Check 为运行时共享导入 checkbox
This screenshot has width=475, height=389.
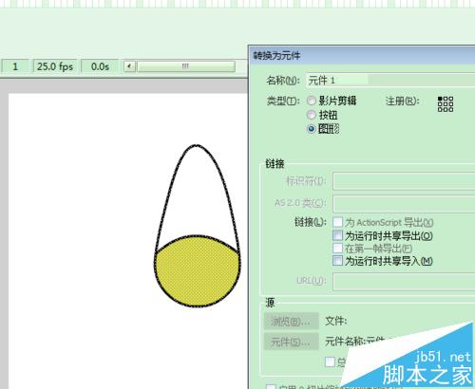click(x=338, y=261)
